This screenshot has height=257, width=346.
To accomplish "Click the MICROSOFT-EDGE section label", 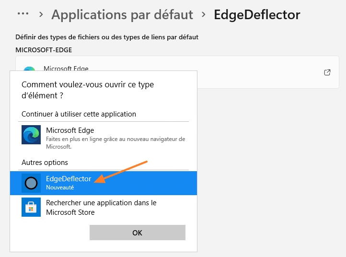I will 44,49.
